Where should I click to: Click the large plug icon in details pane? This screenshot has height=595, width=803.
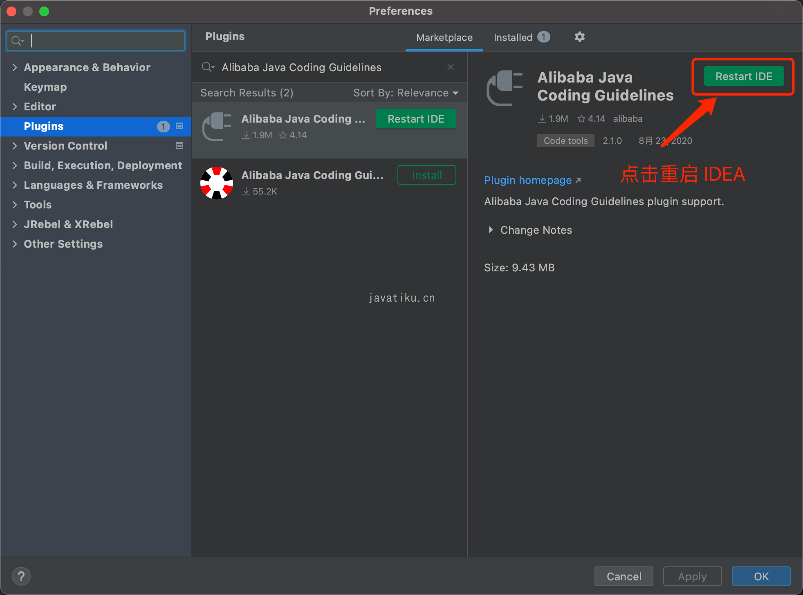coord(505,88)
